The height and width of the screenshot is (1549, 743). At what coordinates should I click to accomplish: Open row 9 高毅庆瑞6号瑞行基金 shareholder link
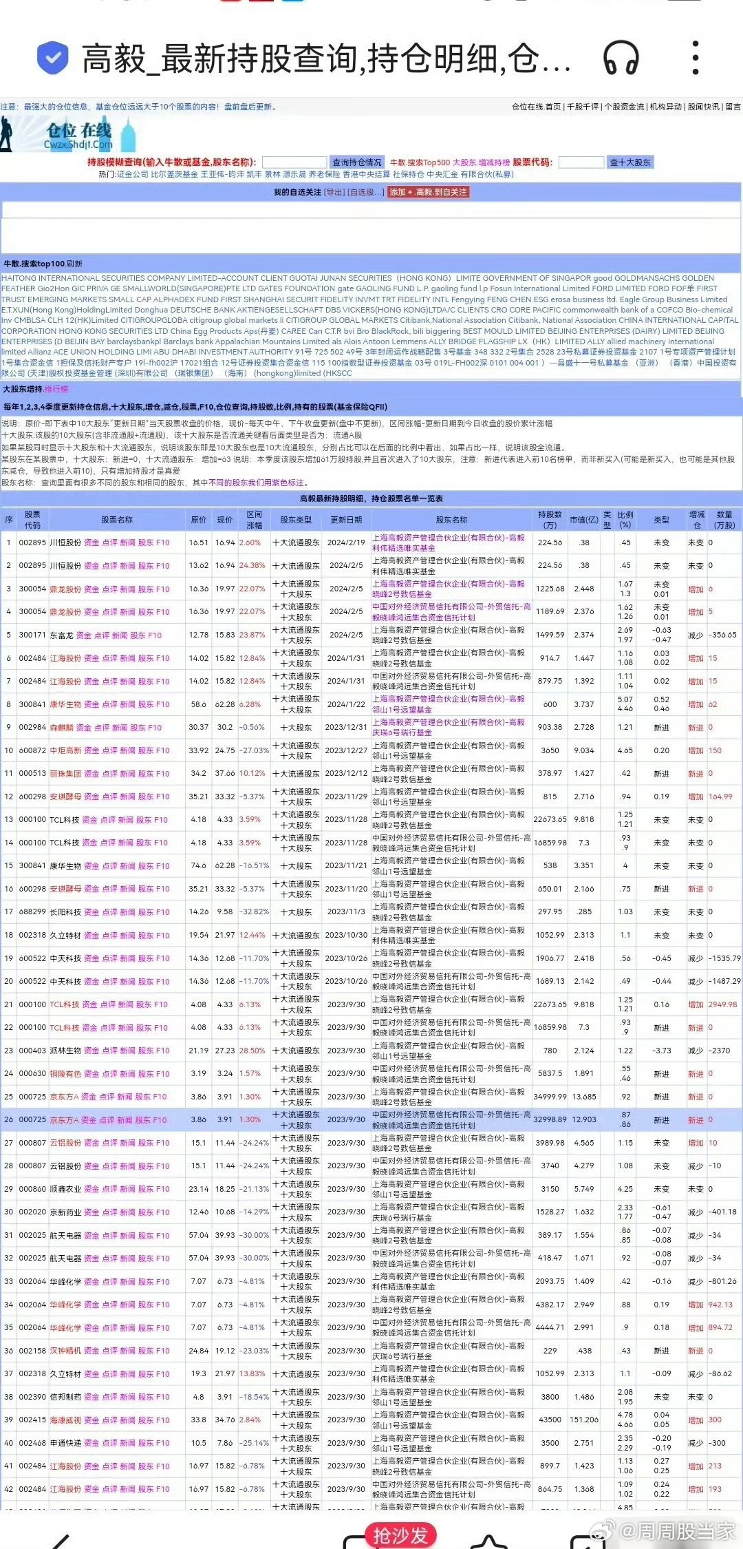pyautogui.click(x=449, y=727)
